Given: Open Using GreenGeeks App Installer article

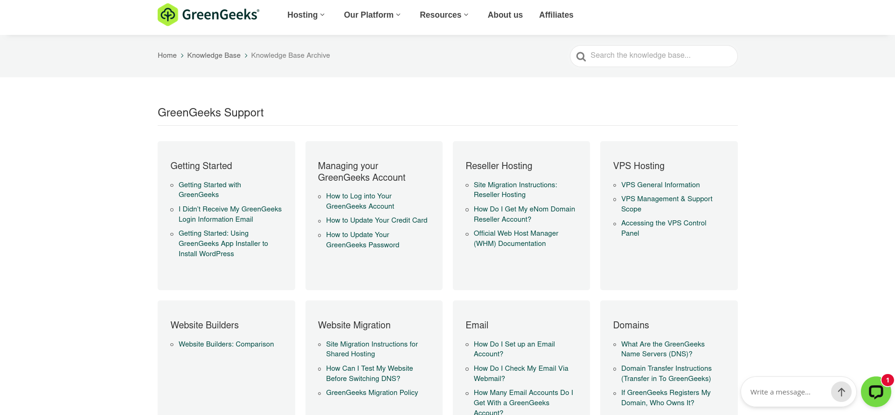Looking at the screenshot, I should coord(223,244).
